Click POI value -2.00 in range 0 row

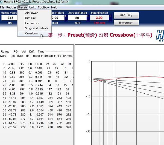pos(11,64)
